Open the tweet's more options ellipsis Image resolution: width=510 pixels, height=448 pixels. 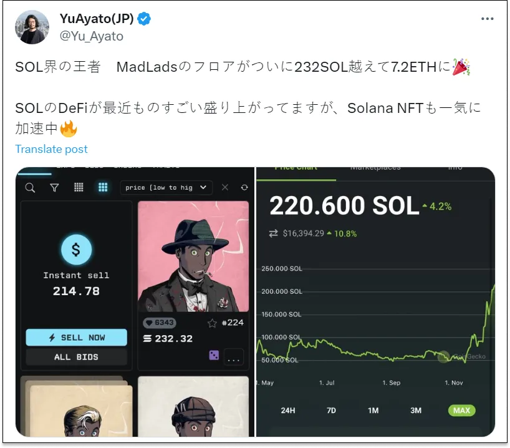coord(487,19)
